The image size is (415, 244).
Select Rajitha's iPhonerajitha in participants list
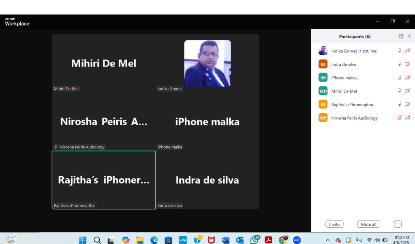click(352, 105)
